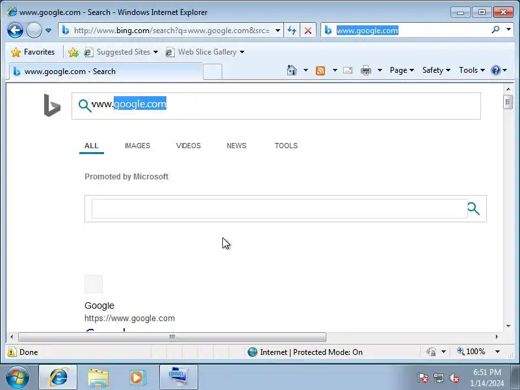This screenshot has height=390, width=520.
Task: Switch to the NEWS tab
Action: pos(237,146)
